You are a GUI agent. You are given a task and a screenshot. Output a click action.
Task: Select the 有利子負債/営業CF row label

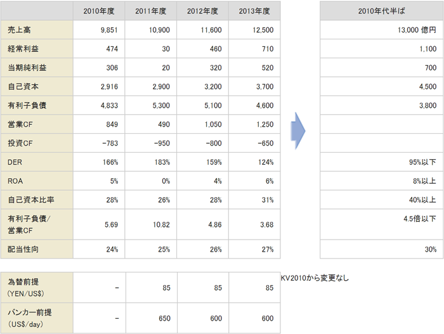(x=29, y=224)
